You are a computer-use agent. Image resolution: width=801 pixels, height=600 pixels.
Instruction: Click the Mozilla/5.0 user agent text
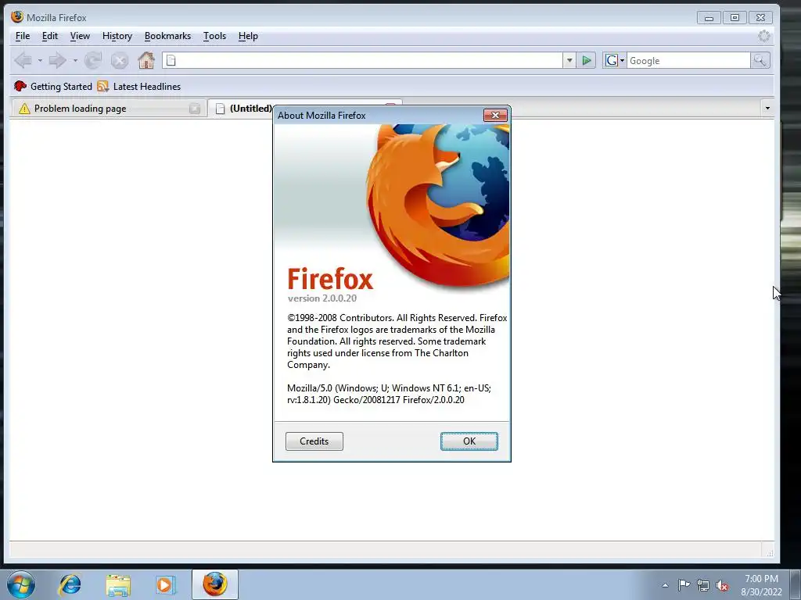point(390,394)
